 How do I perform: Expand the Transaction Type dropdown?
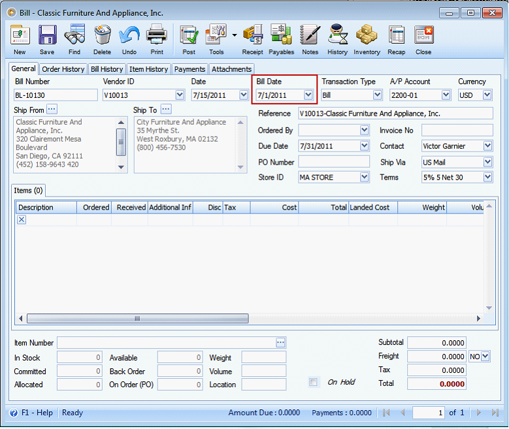pyautogui.click(x=377, y=95)
